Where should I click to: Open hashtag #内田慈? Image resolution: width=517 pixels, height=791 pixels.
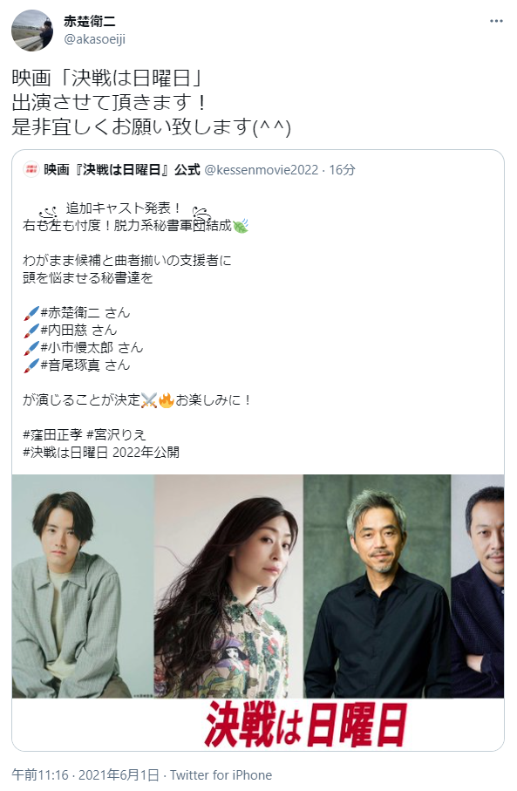(64, 331)
